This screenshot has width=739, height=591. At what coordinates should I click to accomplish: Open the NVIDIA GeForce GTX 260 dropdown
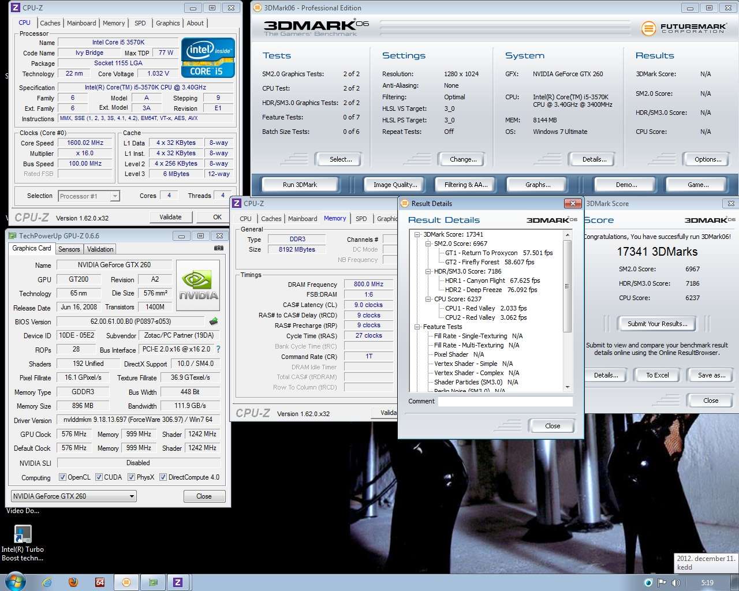(x=74, y=496)
